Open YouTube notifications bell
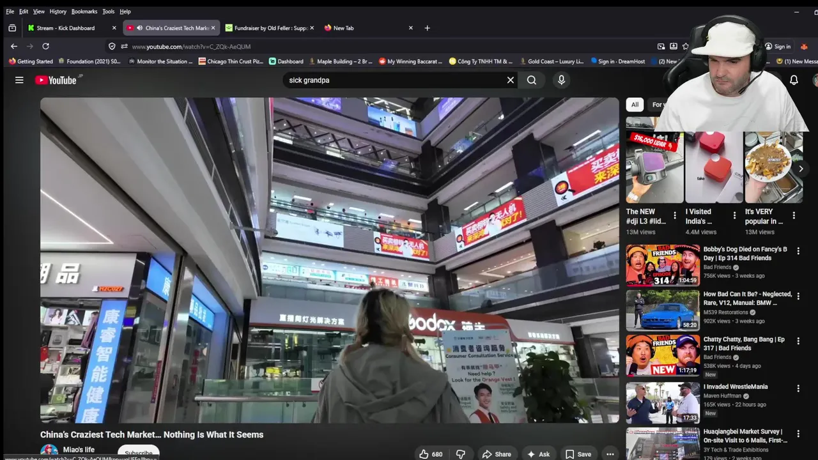Viewport: 818px width, 460px height. (794, 80)
